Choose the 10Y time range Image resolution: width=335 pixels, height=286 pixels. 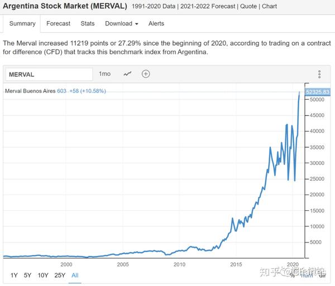(42, 275)
